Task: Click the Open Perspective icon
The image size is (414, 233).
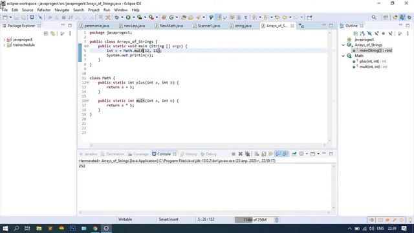Action: click(386, 17)
